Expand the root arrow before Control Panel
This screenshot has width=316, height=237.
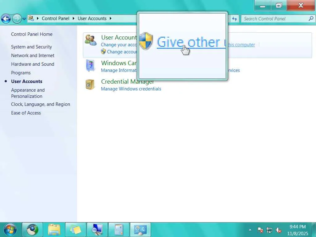[38, 19]
